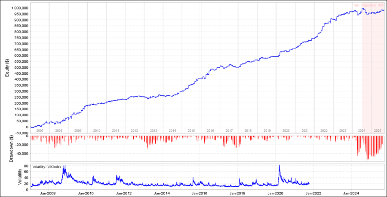
Task: Click the Jan-2008 date on bottom axis
Action: 48,193
